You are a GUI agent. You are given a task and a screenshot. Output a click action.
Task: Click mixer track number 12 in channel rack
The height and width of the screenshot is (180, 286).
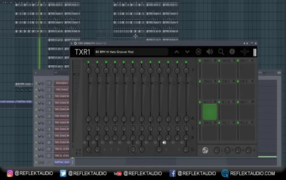[x=49, y=156]
